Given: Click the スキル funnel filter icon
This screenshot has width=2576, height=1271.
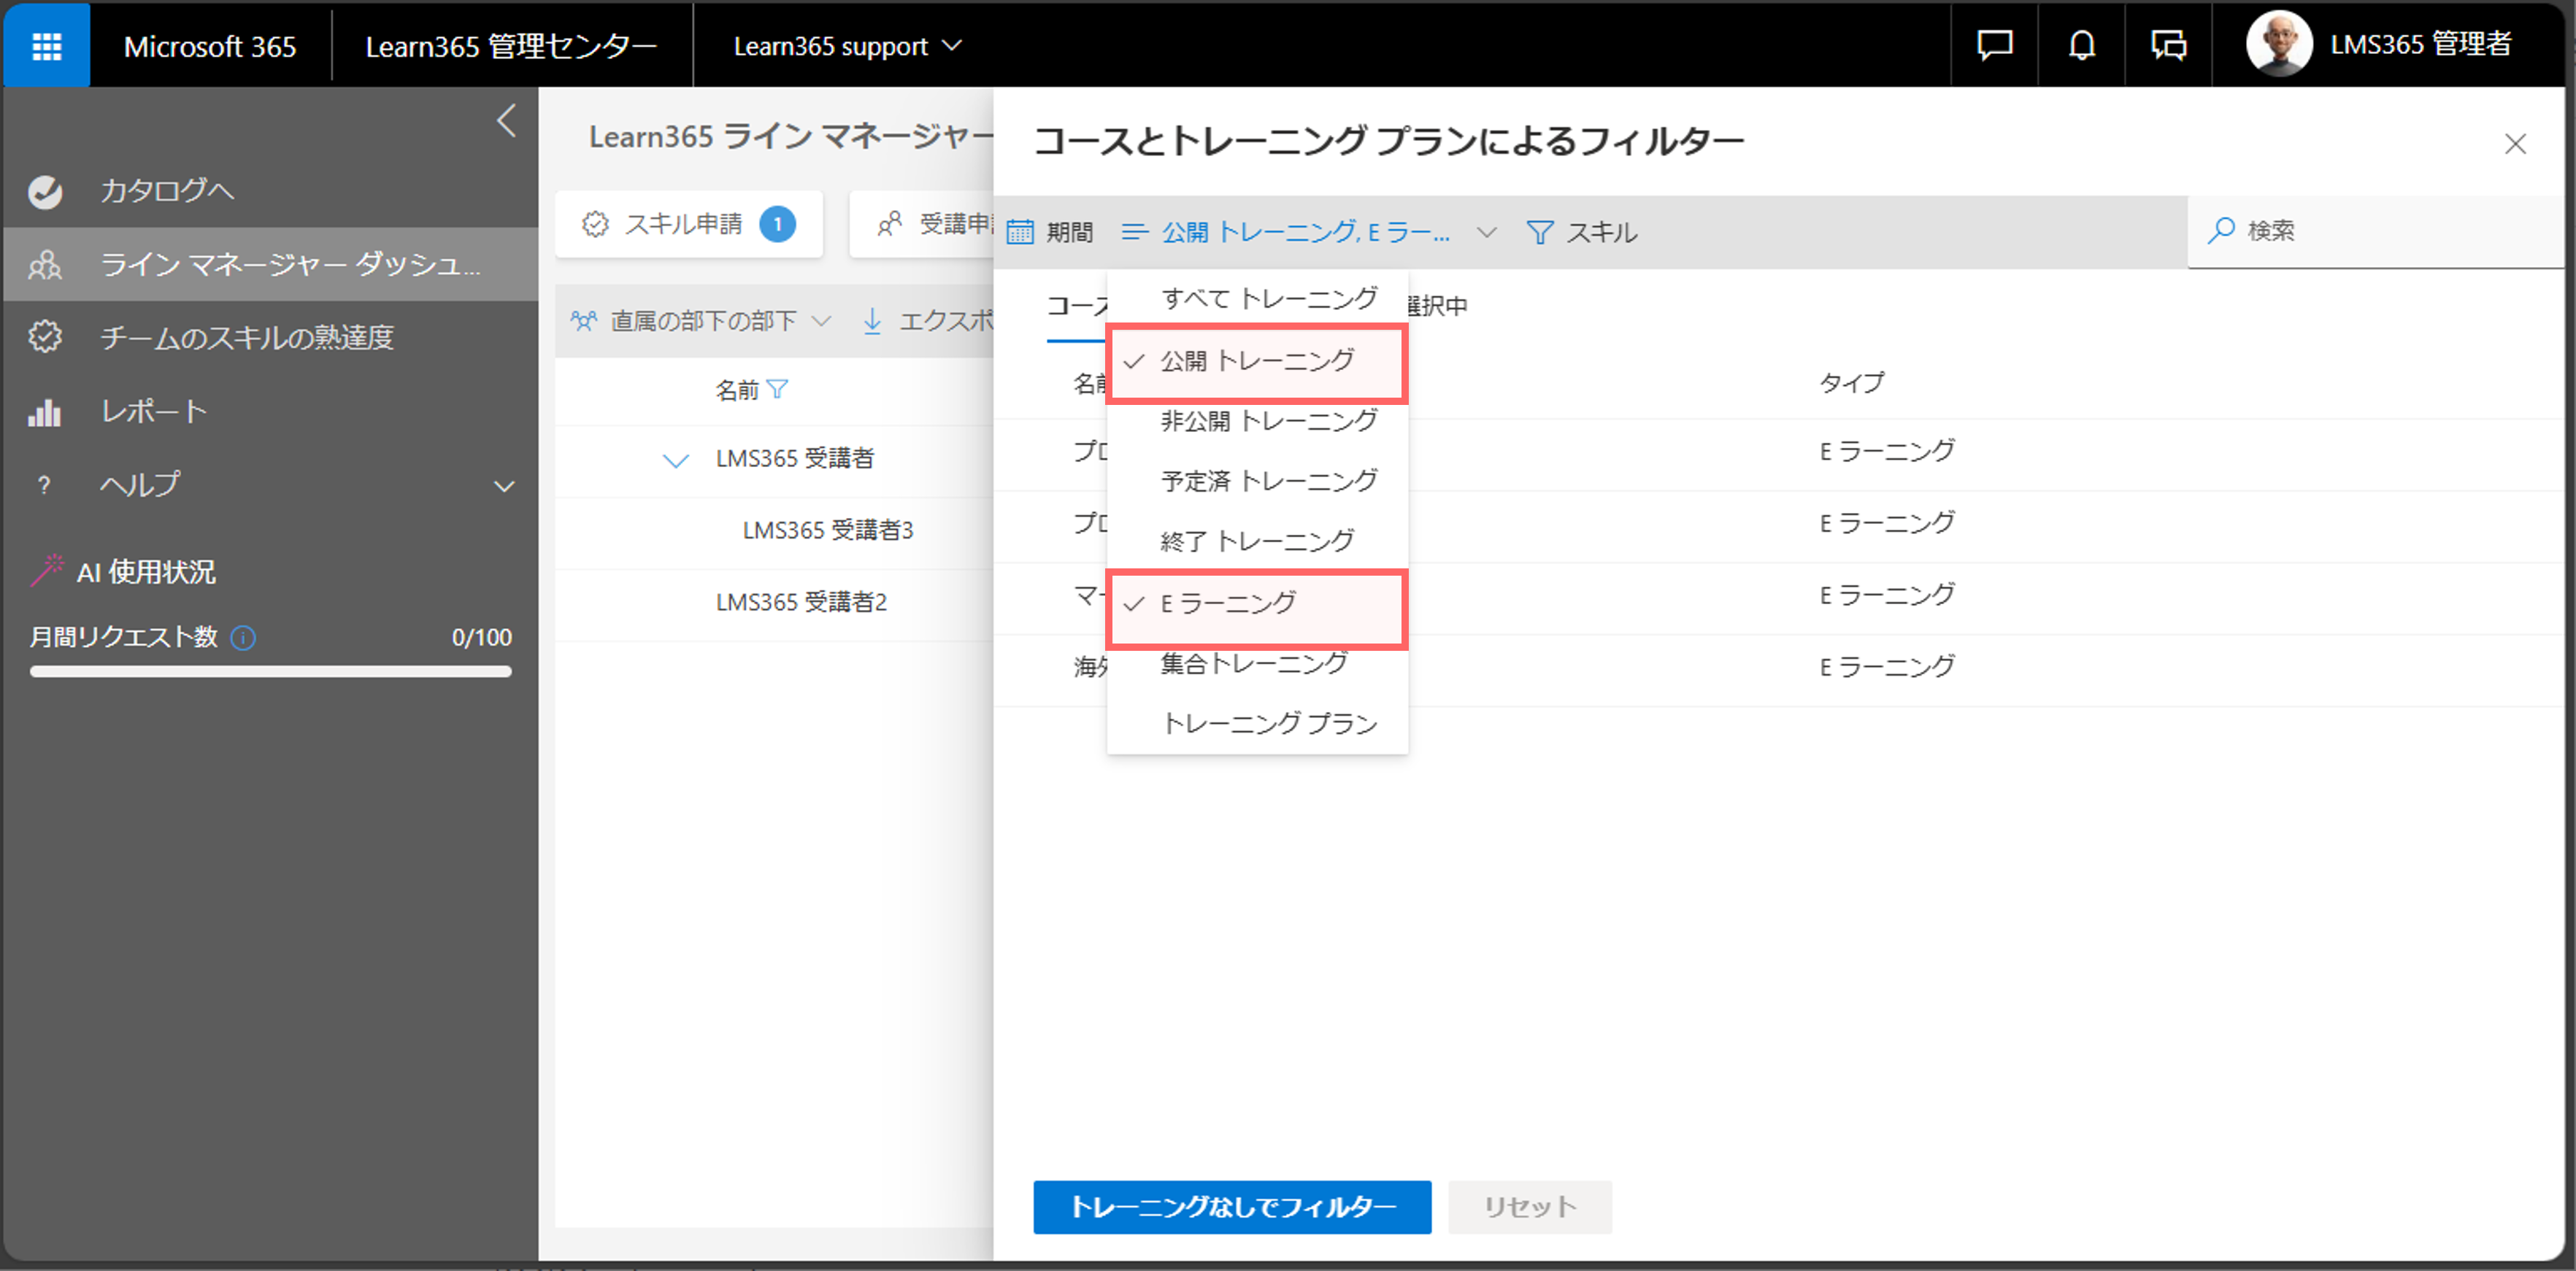Looking at the screenshot, I should coord(1540,232).
